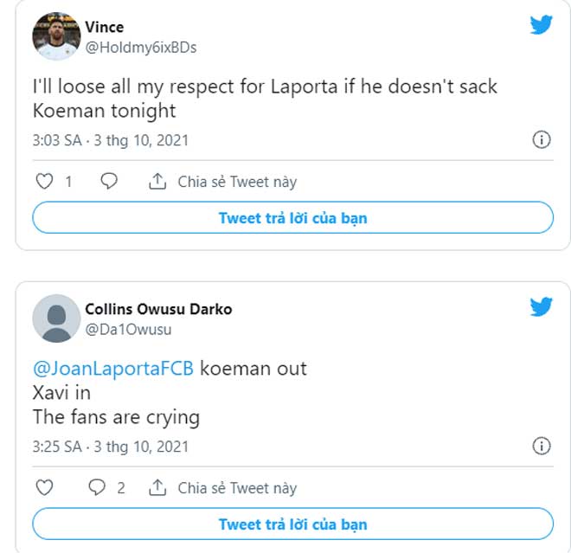Click Twitter bird icon on Collins's tweet

[541, 306]
